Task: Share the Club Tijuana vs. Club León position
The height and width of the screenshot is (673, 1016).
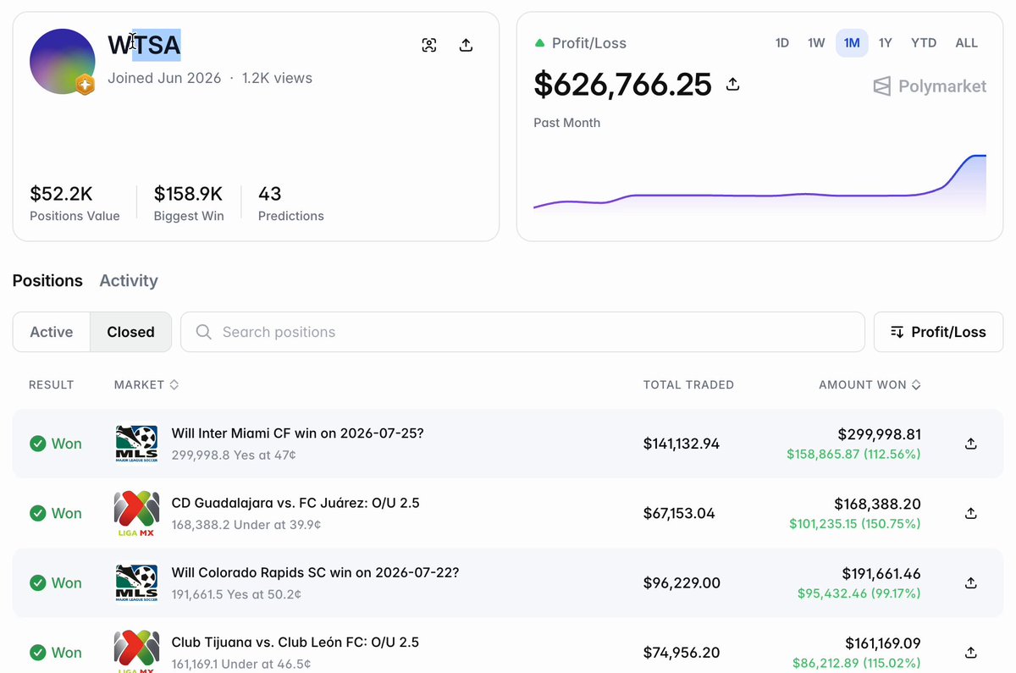Action: 971,652
